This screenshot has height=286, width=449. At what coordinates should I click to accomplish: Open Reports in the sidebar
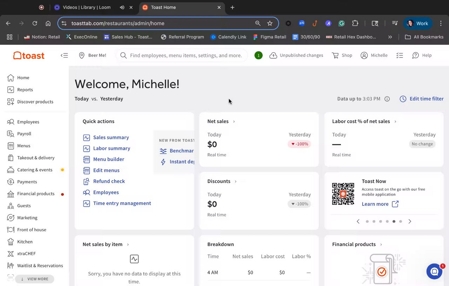[20, 90]
